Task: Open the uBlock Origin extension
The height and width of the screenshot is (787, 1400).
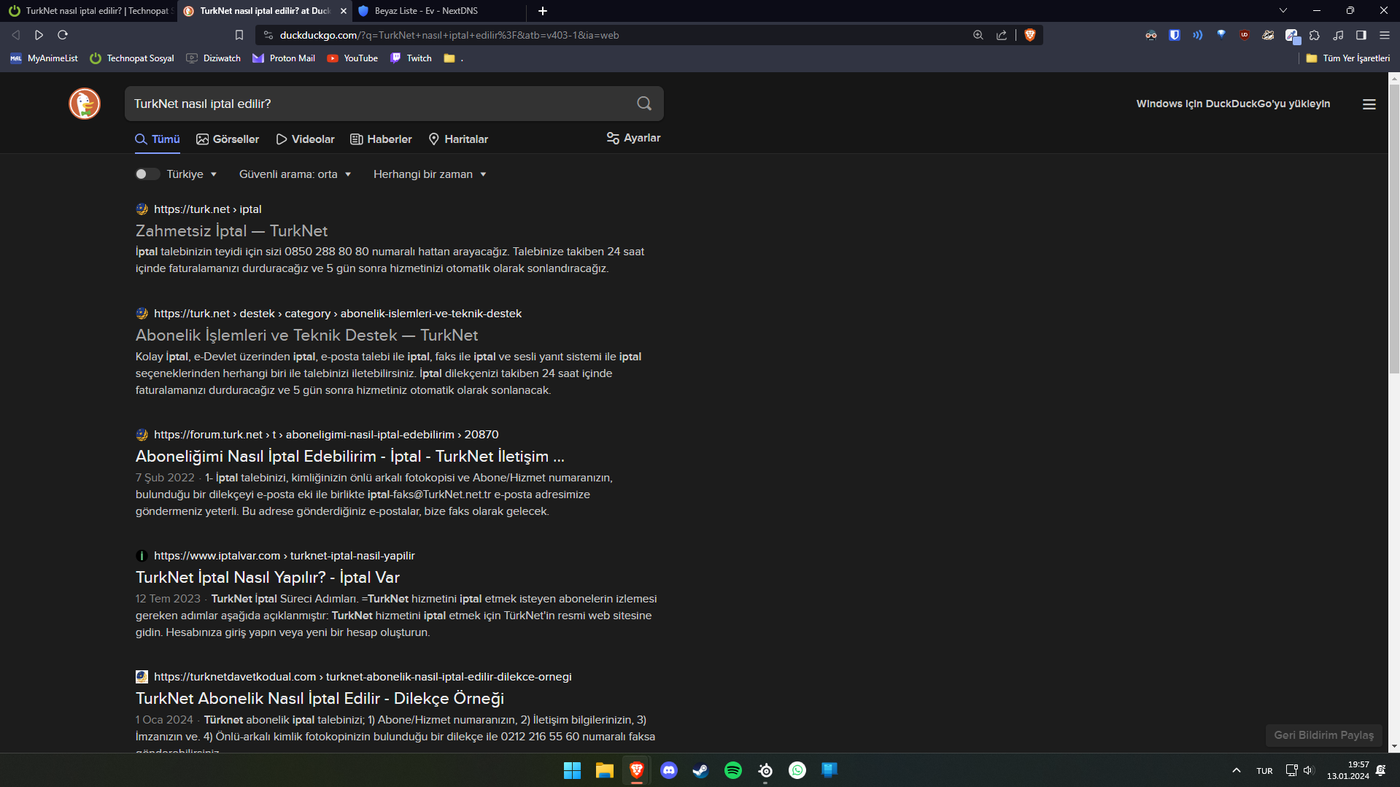Action: click(x=1245, y=35)
